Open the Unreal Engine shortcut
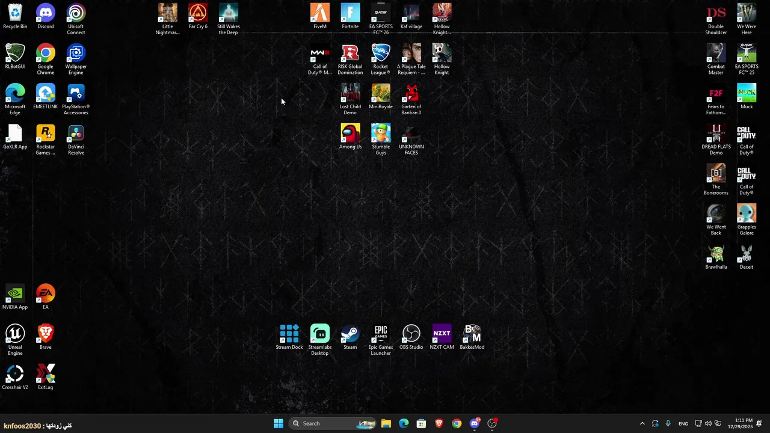This screenshot has width=770, height=433. pos(15,340)
